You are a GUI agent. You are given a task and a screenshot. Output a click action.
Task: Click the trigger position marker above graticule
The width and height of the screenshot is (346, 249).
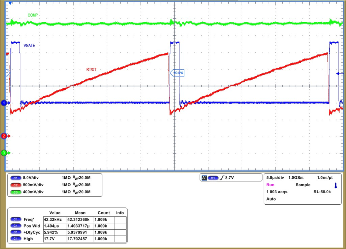pyautogui.click(x=10, y=3)
